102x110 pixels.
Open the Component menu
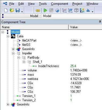(60, 4)
